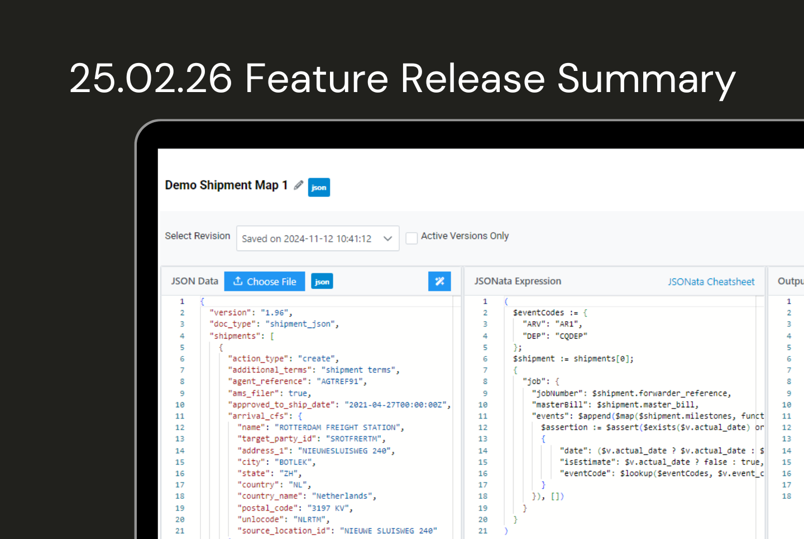
Task: Click the "JSON Data" panel label
Action: click(x=195, y=281)
